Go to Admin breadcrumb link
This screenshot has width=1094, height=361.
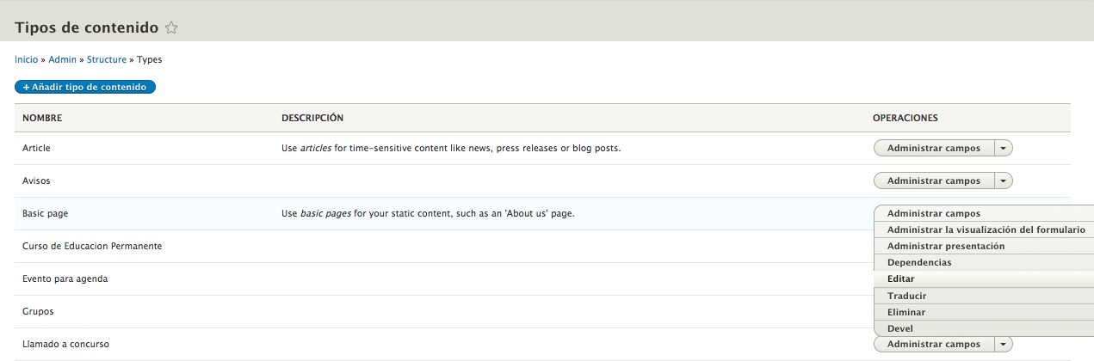coord(62,60)
